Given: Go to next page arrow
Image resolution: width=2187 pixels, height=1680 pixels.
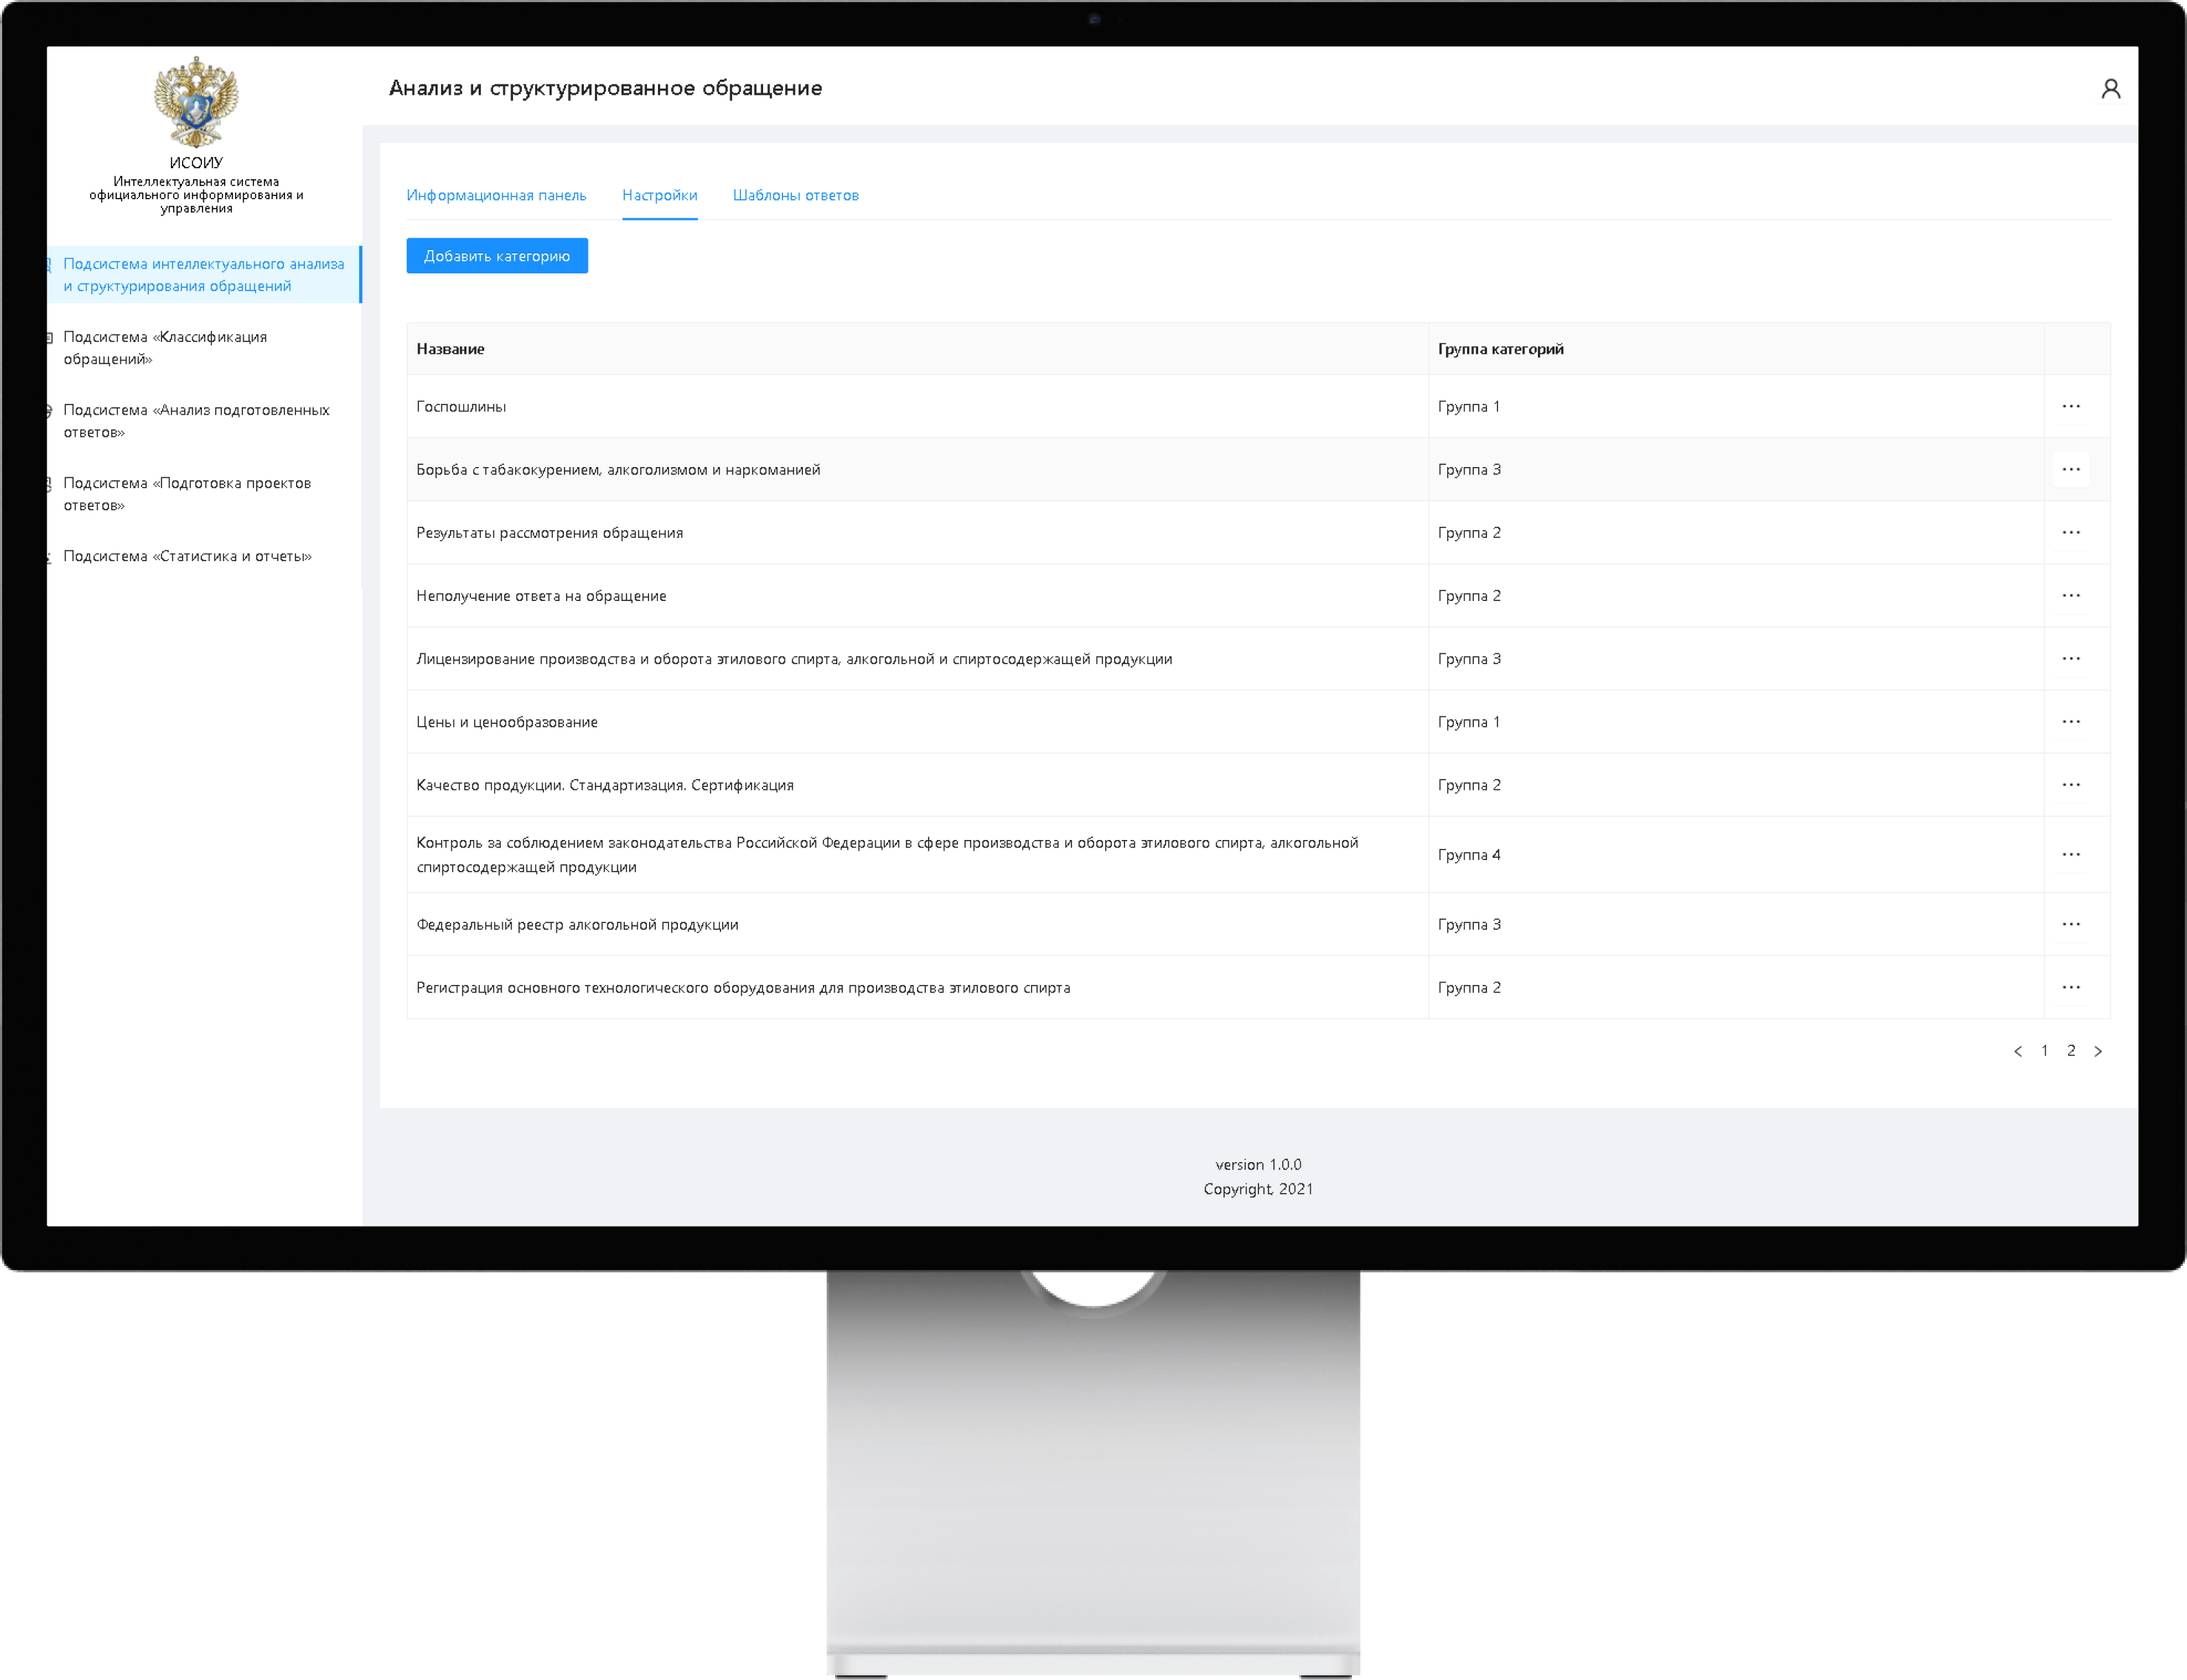Looking at the screenshot, I should [x=2098, y=1051].
